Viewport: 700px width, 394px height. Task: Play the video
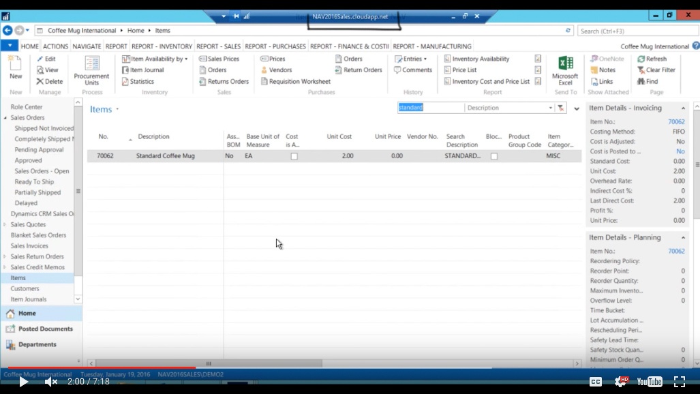tap(23, 382)
